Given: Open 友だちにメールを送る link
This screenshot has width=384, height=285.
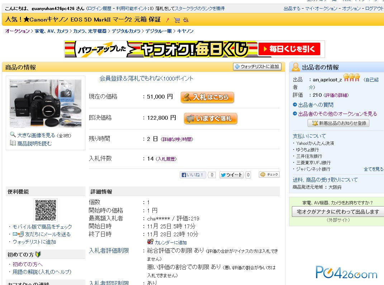Looking at the screenshot, I should coord(48,234).
